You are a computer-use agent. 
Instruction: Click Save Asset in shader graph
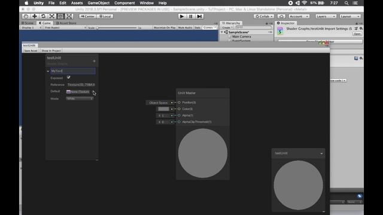pyautogui.click(x=31, y=51)
